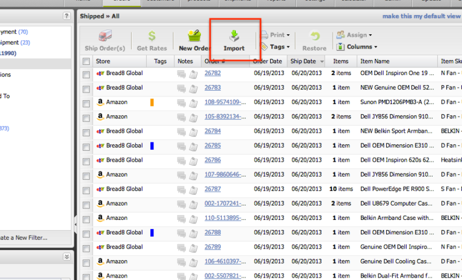462x280 pixels.
Task: Click Sunon PMD1206PMB3-A item name cell
Action: 397,102
